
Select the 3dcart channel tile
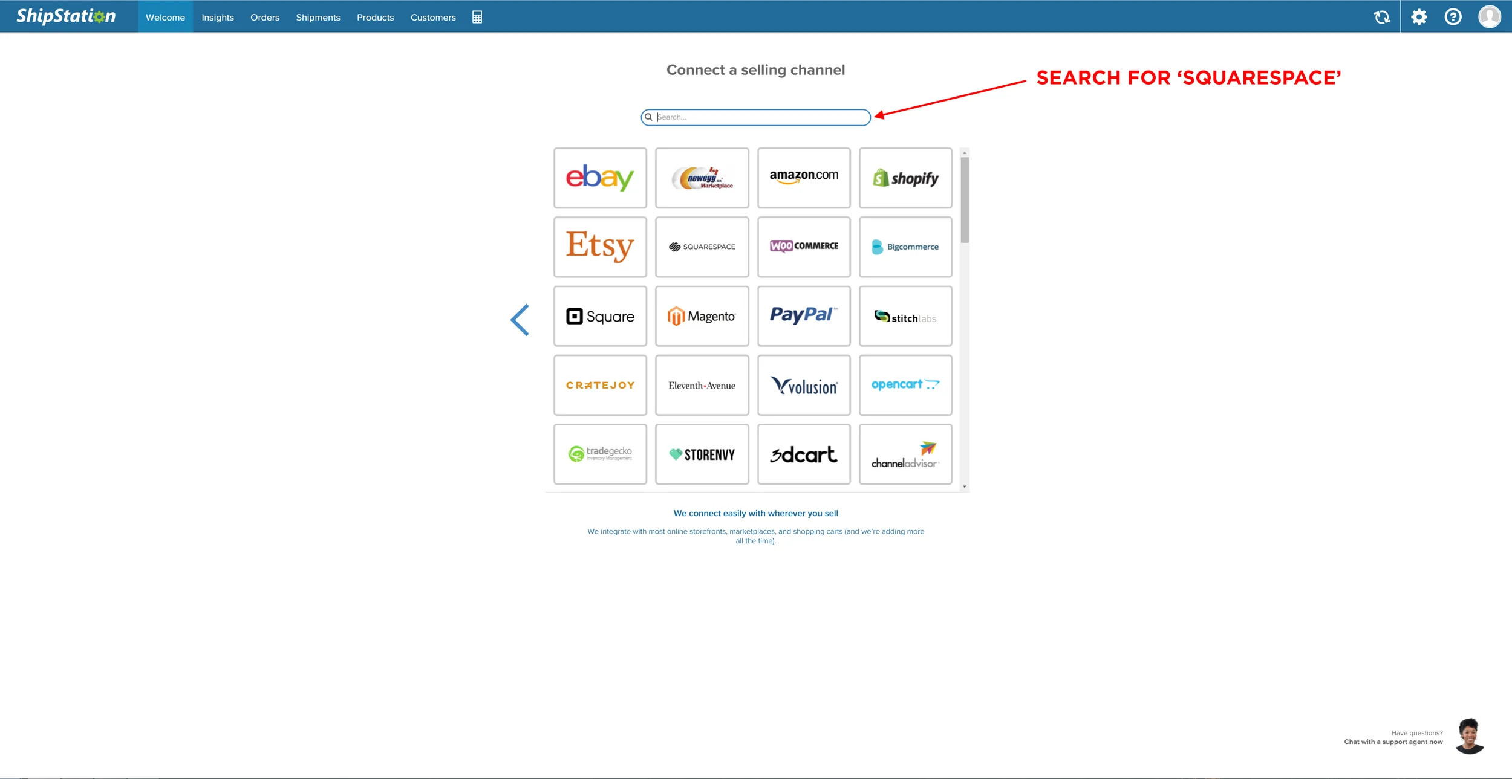804,454
